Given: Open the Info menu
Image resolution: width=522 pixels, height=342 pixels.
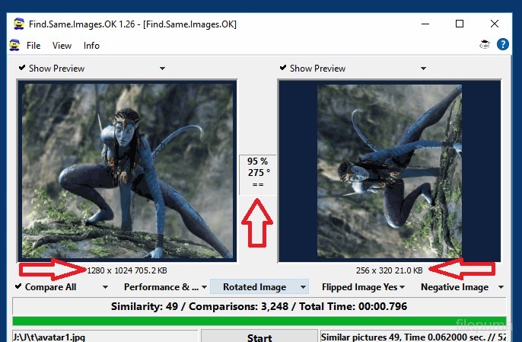Looking at the screenshot, I should 91,46.
